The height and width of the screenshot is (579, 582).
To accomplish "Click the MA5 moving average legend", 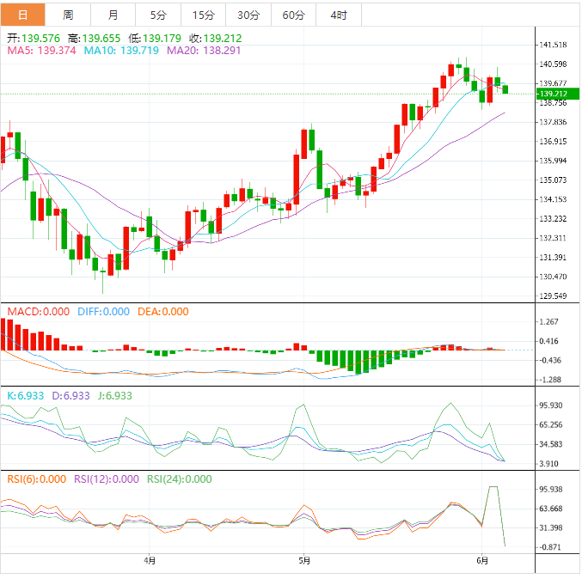I will tap(41, 52).
